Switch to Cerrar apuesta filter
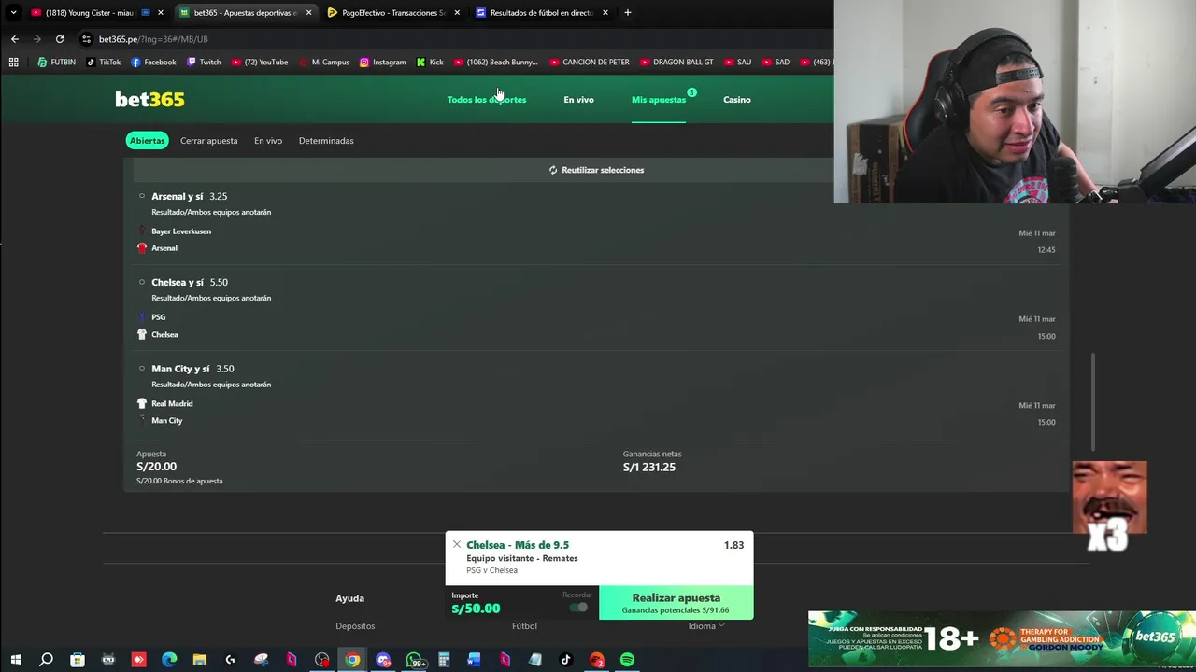Screen dimensions: 1196x672 coord(208,140)
